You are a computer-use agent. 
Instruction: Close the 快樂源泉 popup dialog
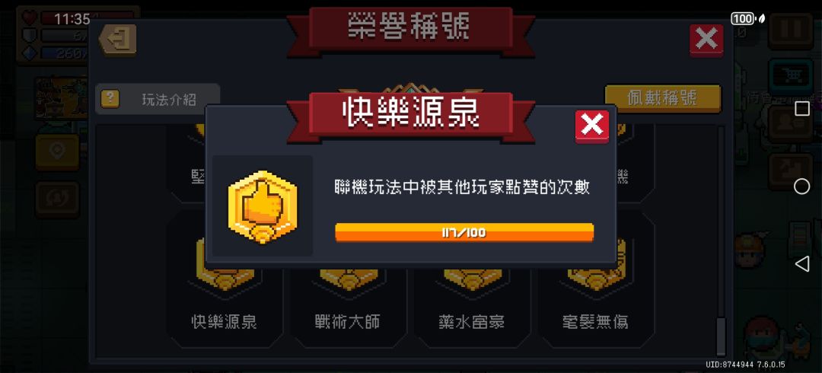pos(592,126)
